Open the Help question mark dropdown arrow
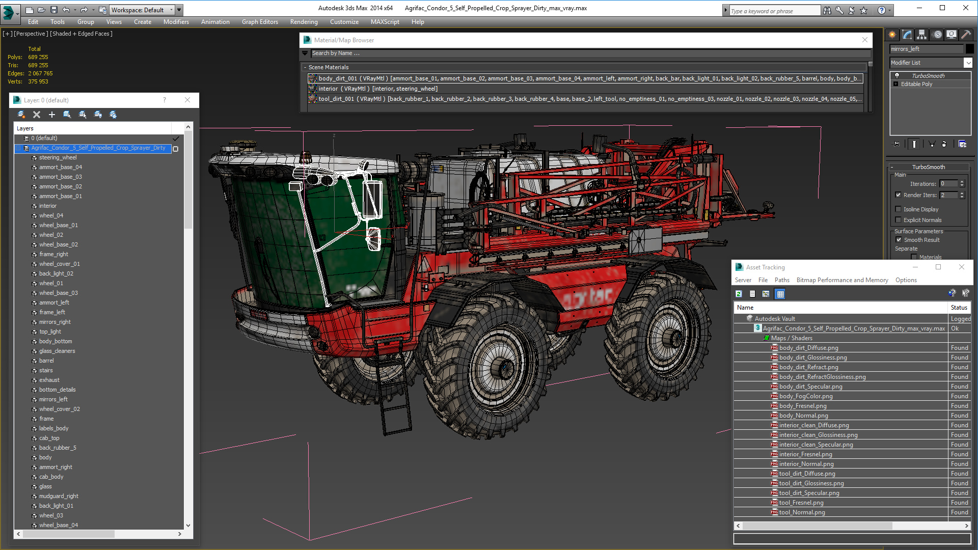This screenshot has width=978, height=550. (890, 10)
